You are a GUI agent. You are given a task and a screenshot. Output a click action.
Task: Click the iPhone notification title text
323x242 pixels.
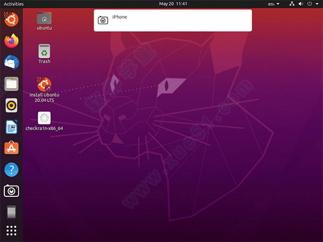coord(120,17)
